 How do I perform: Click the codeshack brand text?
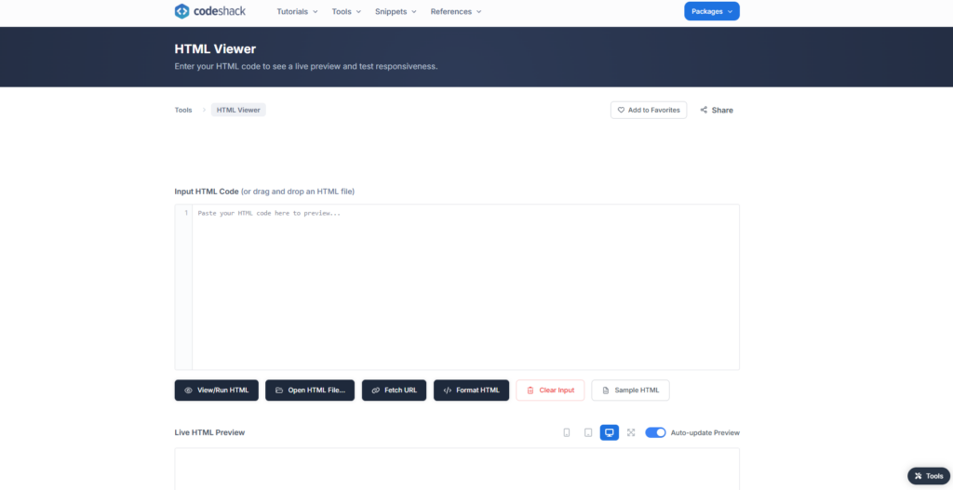coord(220,11)
